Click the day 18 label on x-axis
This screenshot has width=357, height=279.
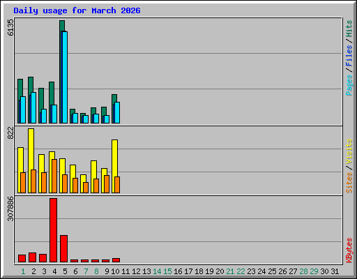(x=199, y=271)
